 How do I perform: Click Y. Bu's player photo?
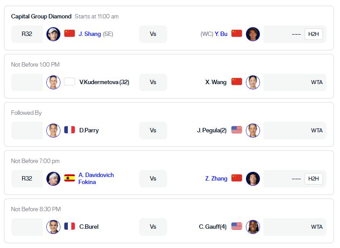[253, 34]
